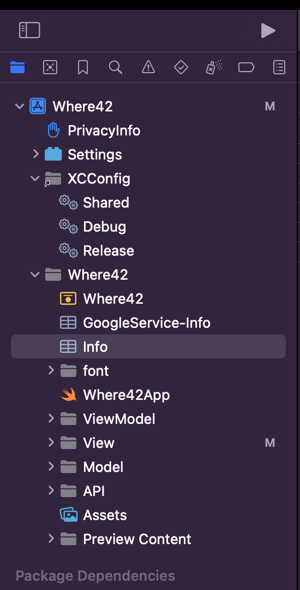This screenshot has height=590, width=300.
Task: Collapse the XCConfig folder
Action: click(x=35, y=178)
